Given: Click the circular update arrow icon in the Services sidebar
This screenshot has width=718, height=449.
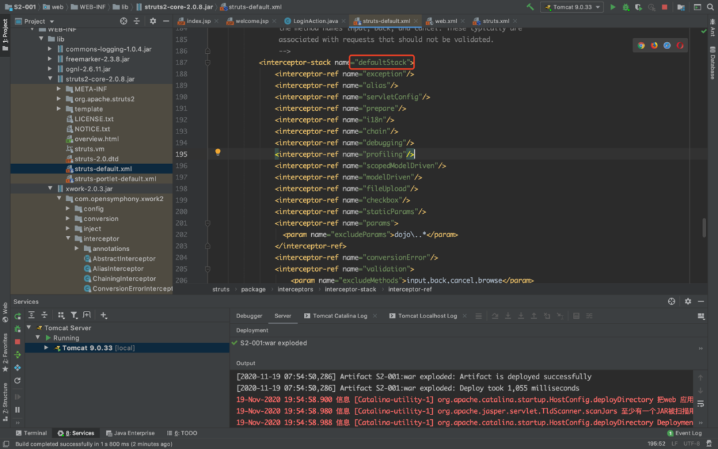Looking at the screenshot, I should click(17, 381).
